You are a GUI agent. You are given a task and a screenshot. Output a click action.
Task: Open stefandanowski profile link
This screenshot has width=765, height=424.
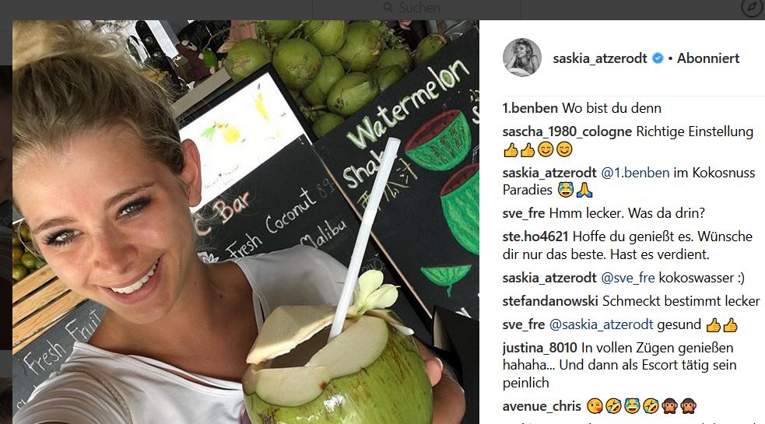[550, 301]
